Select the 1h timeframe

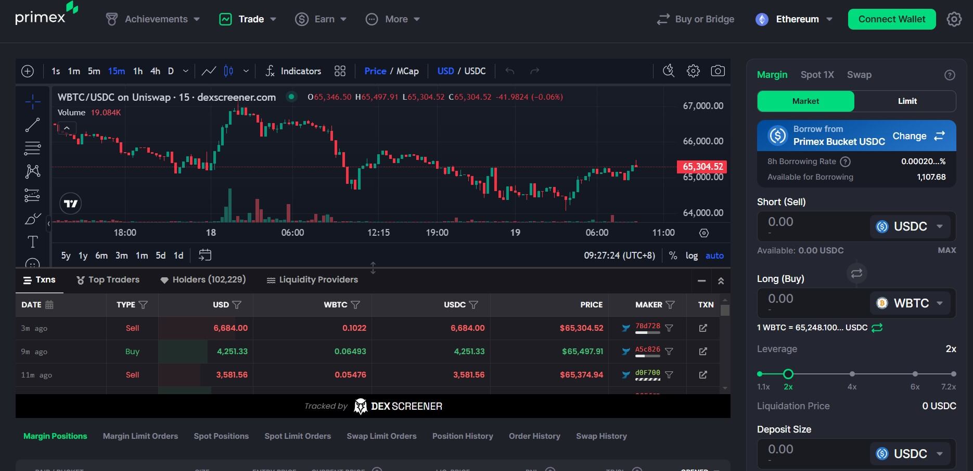tap(138, 71)
